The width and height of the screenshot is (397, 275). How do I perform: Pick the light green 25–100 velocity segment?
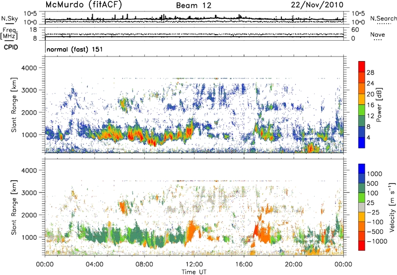point(362,198)
